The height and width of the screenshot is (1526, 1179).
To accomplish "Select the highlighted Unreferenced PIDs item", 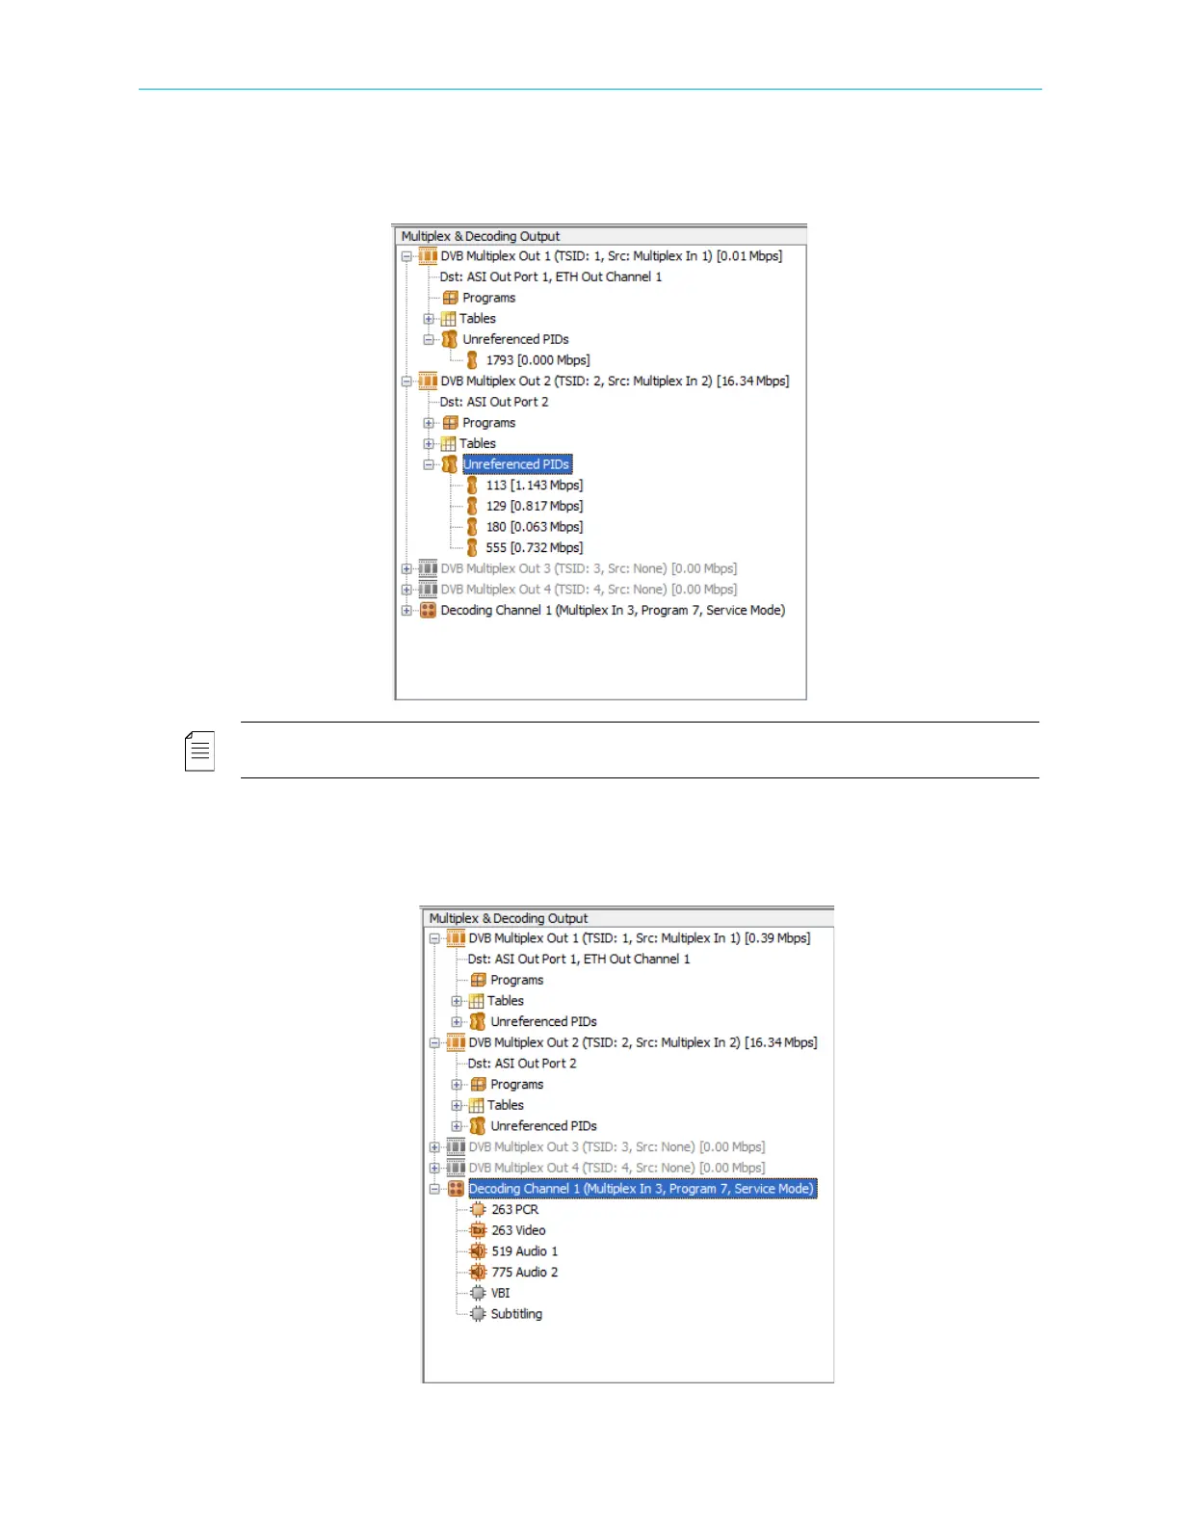I will click(517, 464).
